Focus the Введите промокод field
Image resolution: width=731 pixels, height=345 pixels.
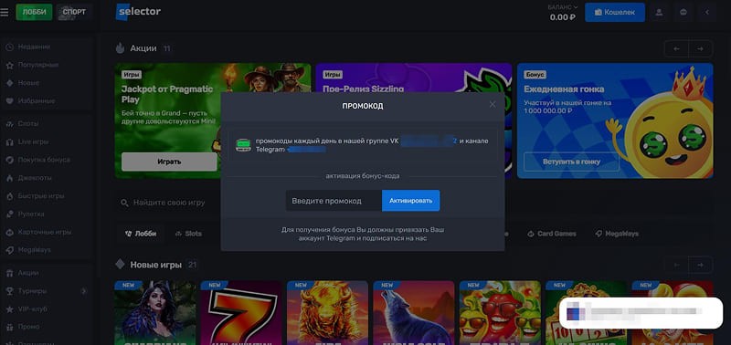coord(334,201)
